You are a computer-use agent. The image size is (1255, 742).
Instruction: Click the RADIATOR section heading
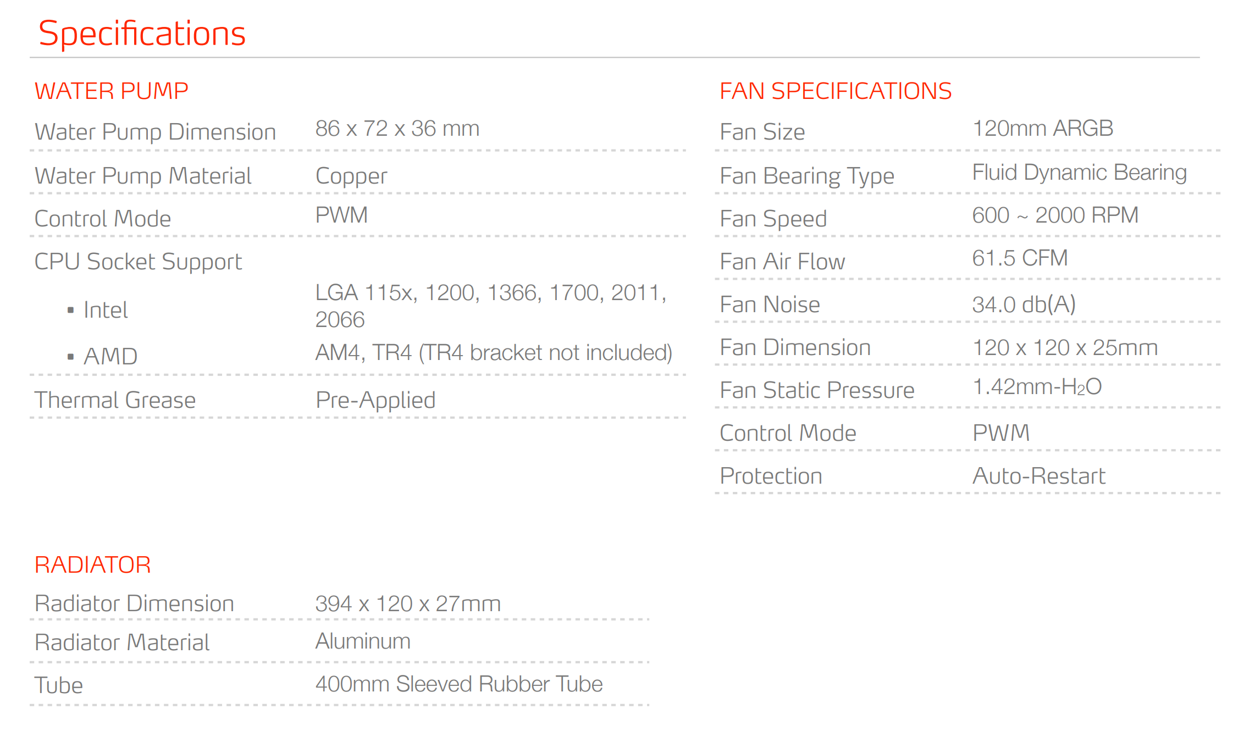(92, 564)
